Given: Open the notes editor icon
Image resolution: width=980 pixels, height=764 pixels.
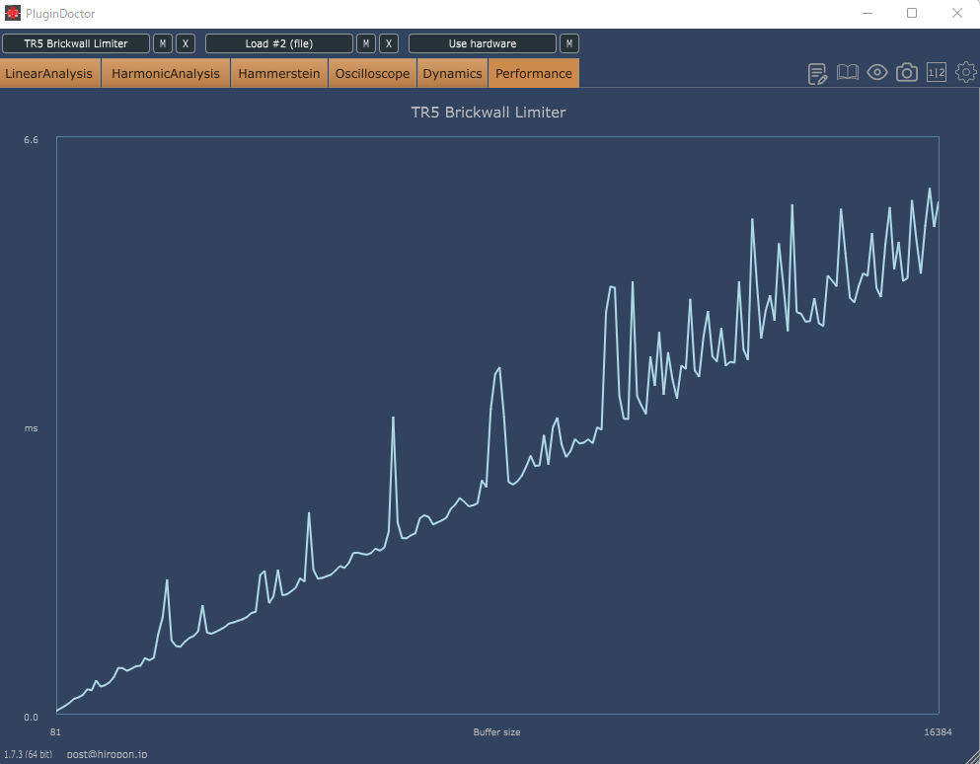Looking at the screenshot, I should tap(817, 74).
